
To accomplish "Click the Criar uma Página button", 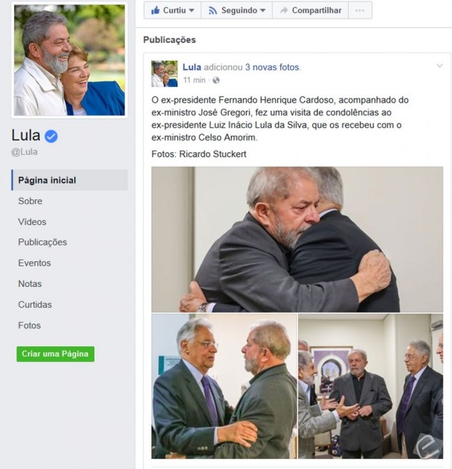I will pyautogui.click(x=55, y=354).
